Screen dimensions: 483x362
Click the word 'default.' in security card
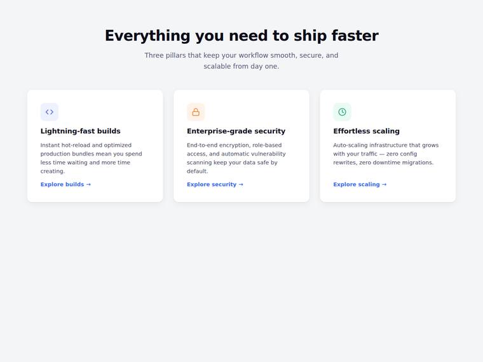[198, 171]
